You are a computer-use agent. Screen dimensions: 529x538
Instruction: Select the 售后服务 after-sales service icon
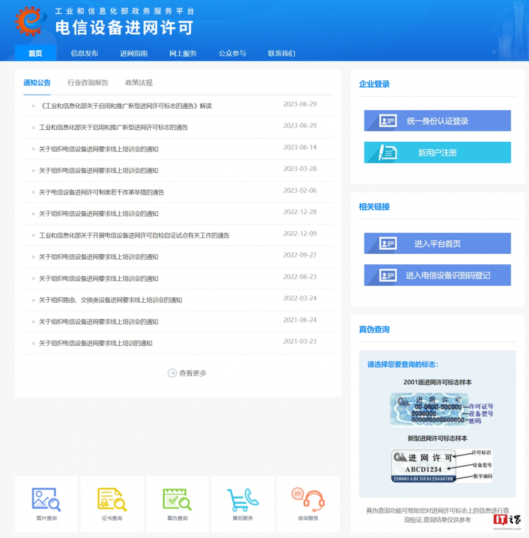tap(242, 499)
